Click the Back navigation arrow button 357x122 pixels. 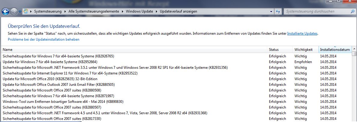click(5, 11)
